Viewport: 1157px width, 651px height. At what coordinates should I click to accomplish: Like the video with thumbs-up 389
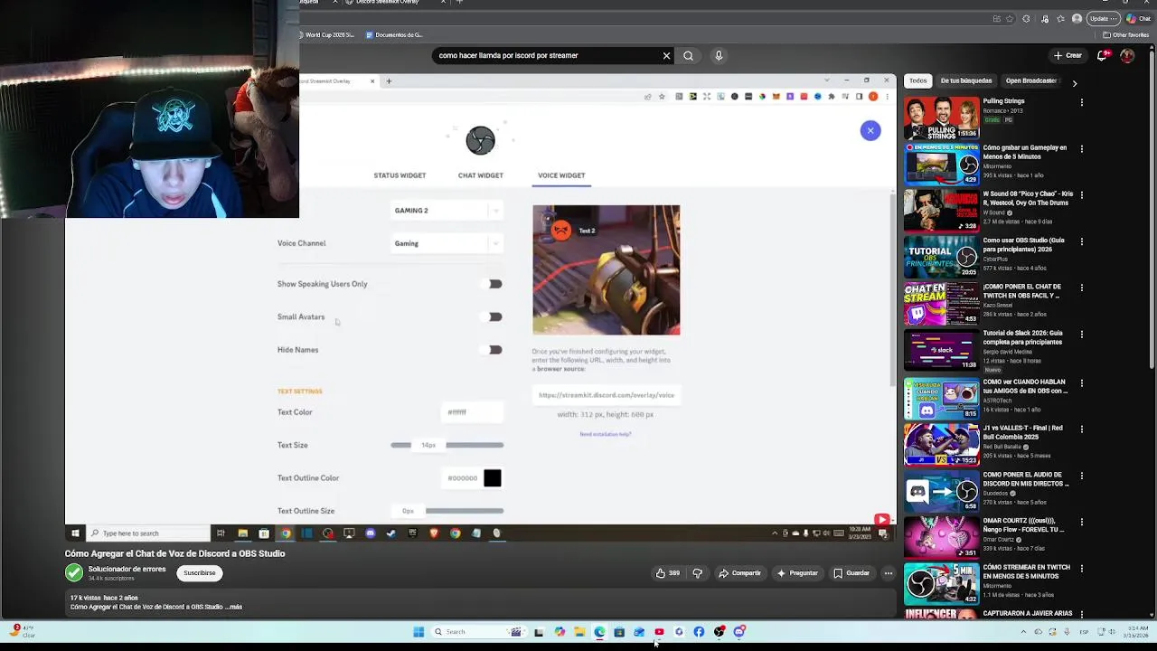click(x=668, y=573)
